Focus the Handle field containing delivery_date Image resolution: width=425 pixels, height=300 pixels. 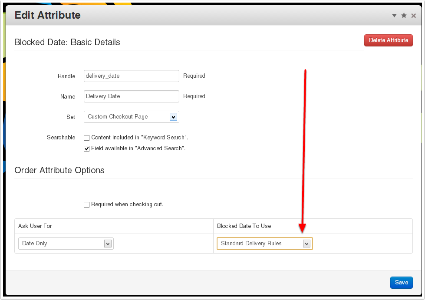click(x=131, y=76)
